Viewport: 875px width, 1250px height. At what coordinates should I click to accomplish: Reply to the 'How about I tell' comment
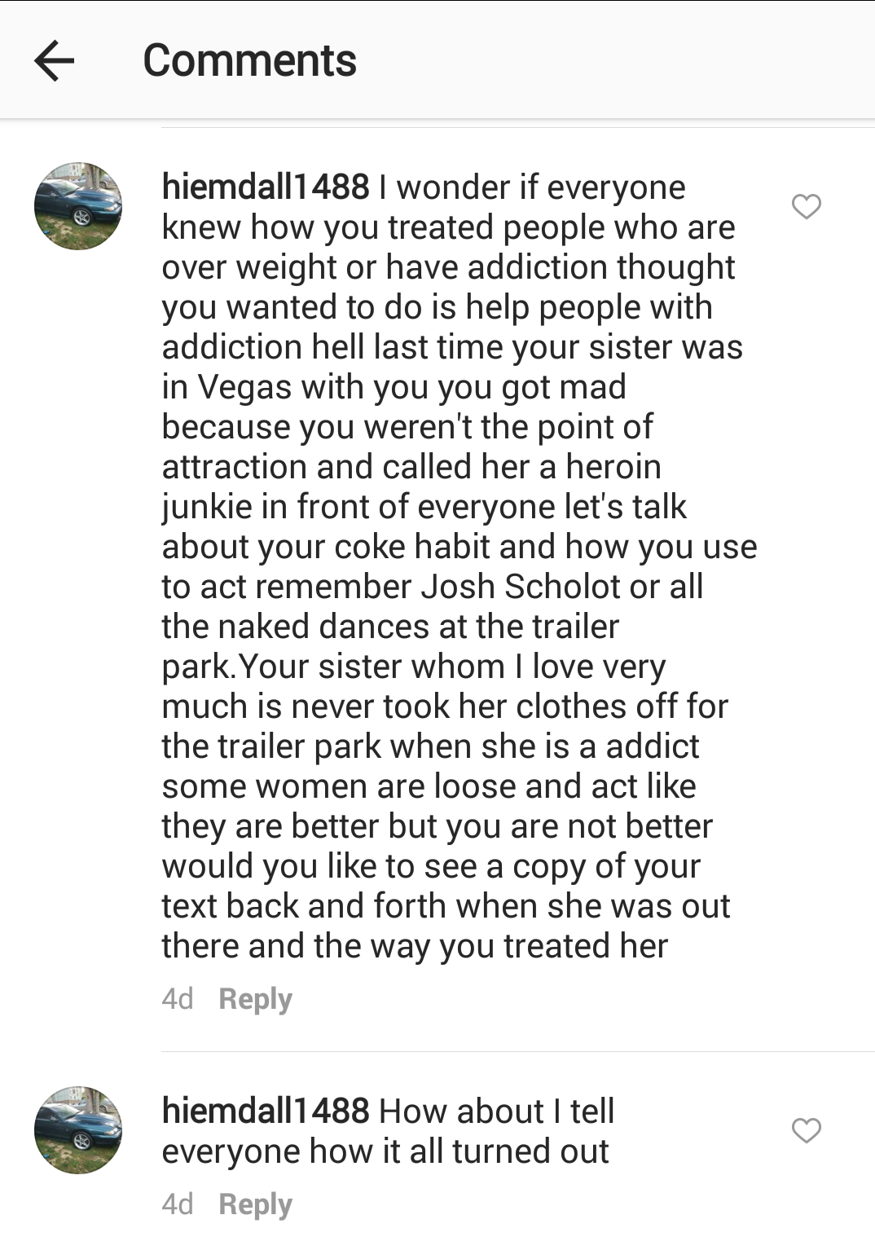click(255, 1204)
